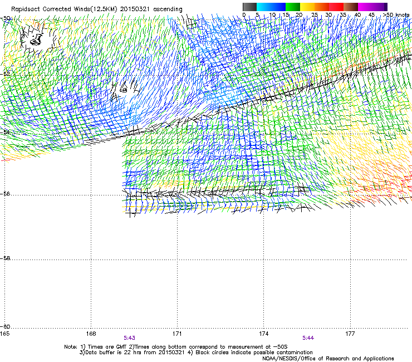The image size is (412, 362).
Task: Click the legend tick label '40'
Action: [357, 15]
